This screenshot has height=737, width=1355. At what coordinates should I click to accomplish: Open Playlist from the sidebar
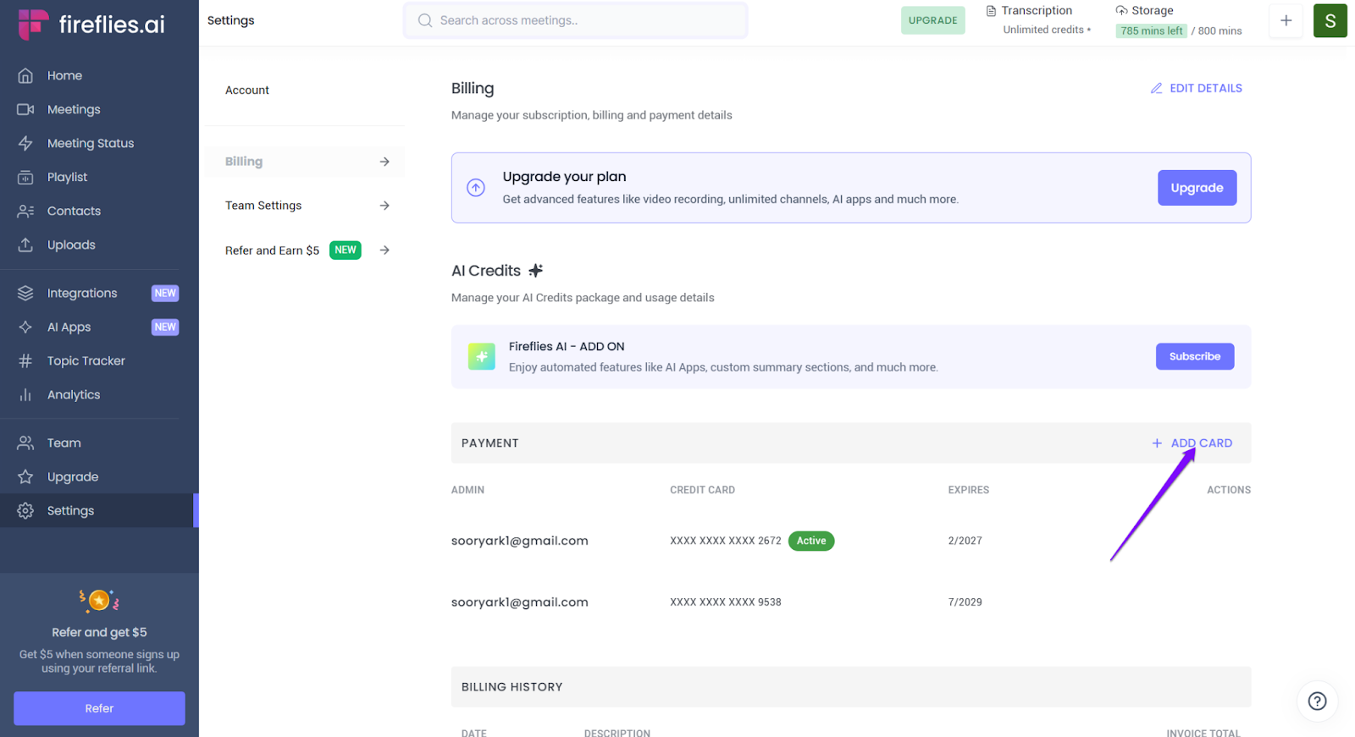tap(67, 178)
